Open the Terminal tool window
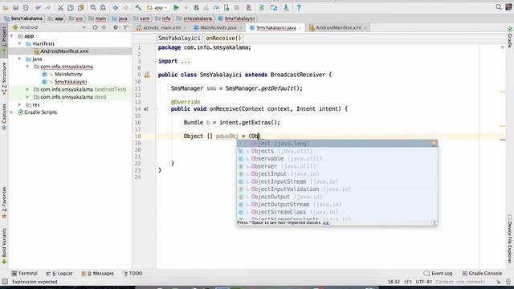This screenshot has width=514, height=289. [25, 273]
